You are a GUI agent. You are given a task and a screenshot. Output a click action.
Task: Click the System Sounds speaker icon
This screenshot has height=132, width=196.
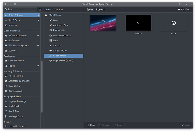click(51, 51)
